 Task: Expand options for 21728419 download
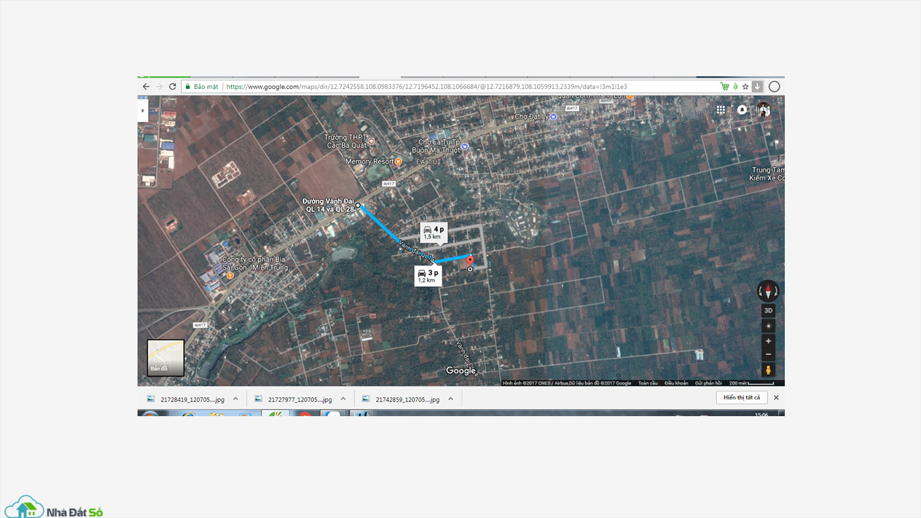click(235, 399)
